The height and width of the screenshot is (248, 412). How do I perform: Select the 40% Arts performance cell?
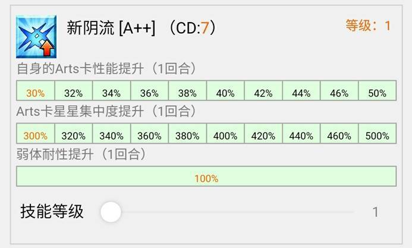(225, 90)
